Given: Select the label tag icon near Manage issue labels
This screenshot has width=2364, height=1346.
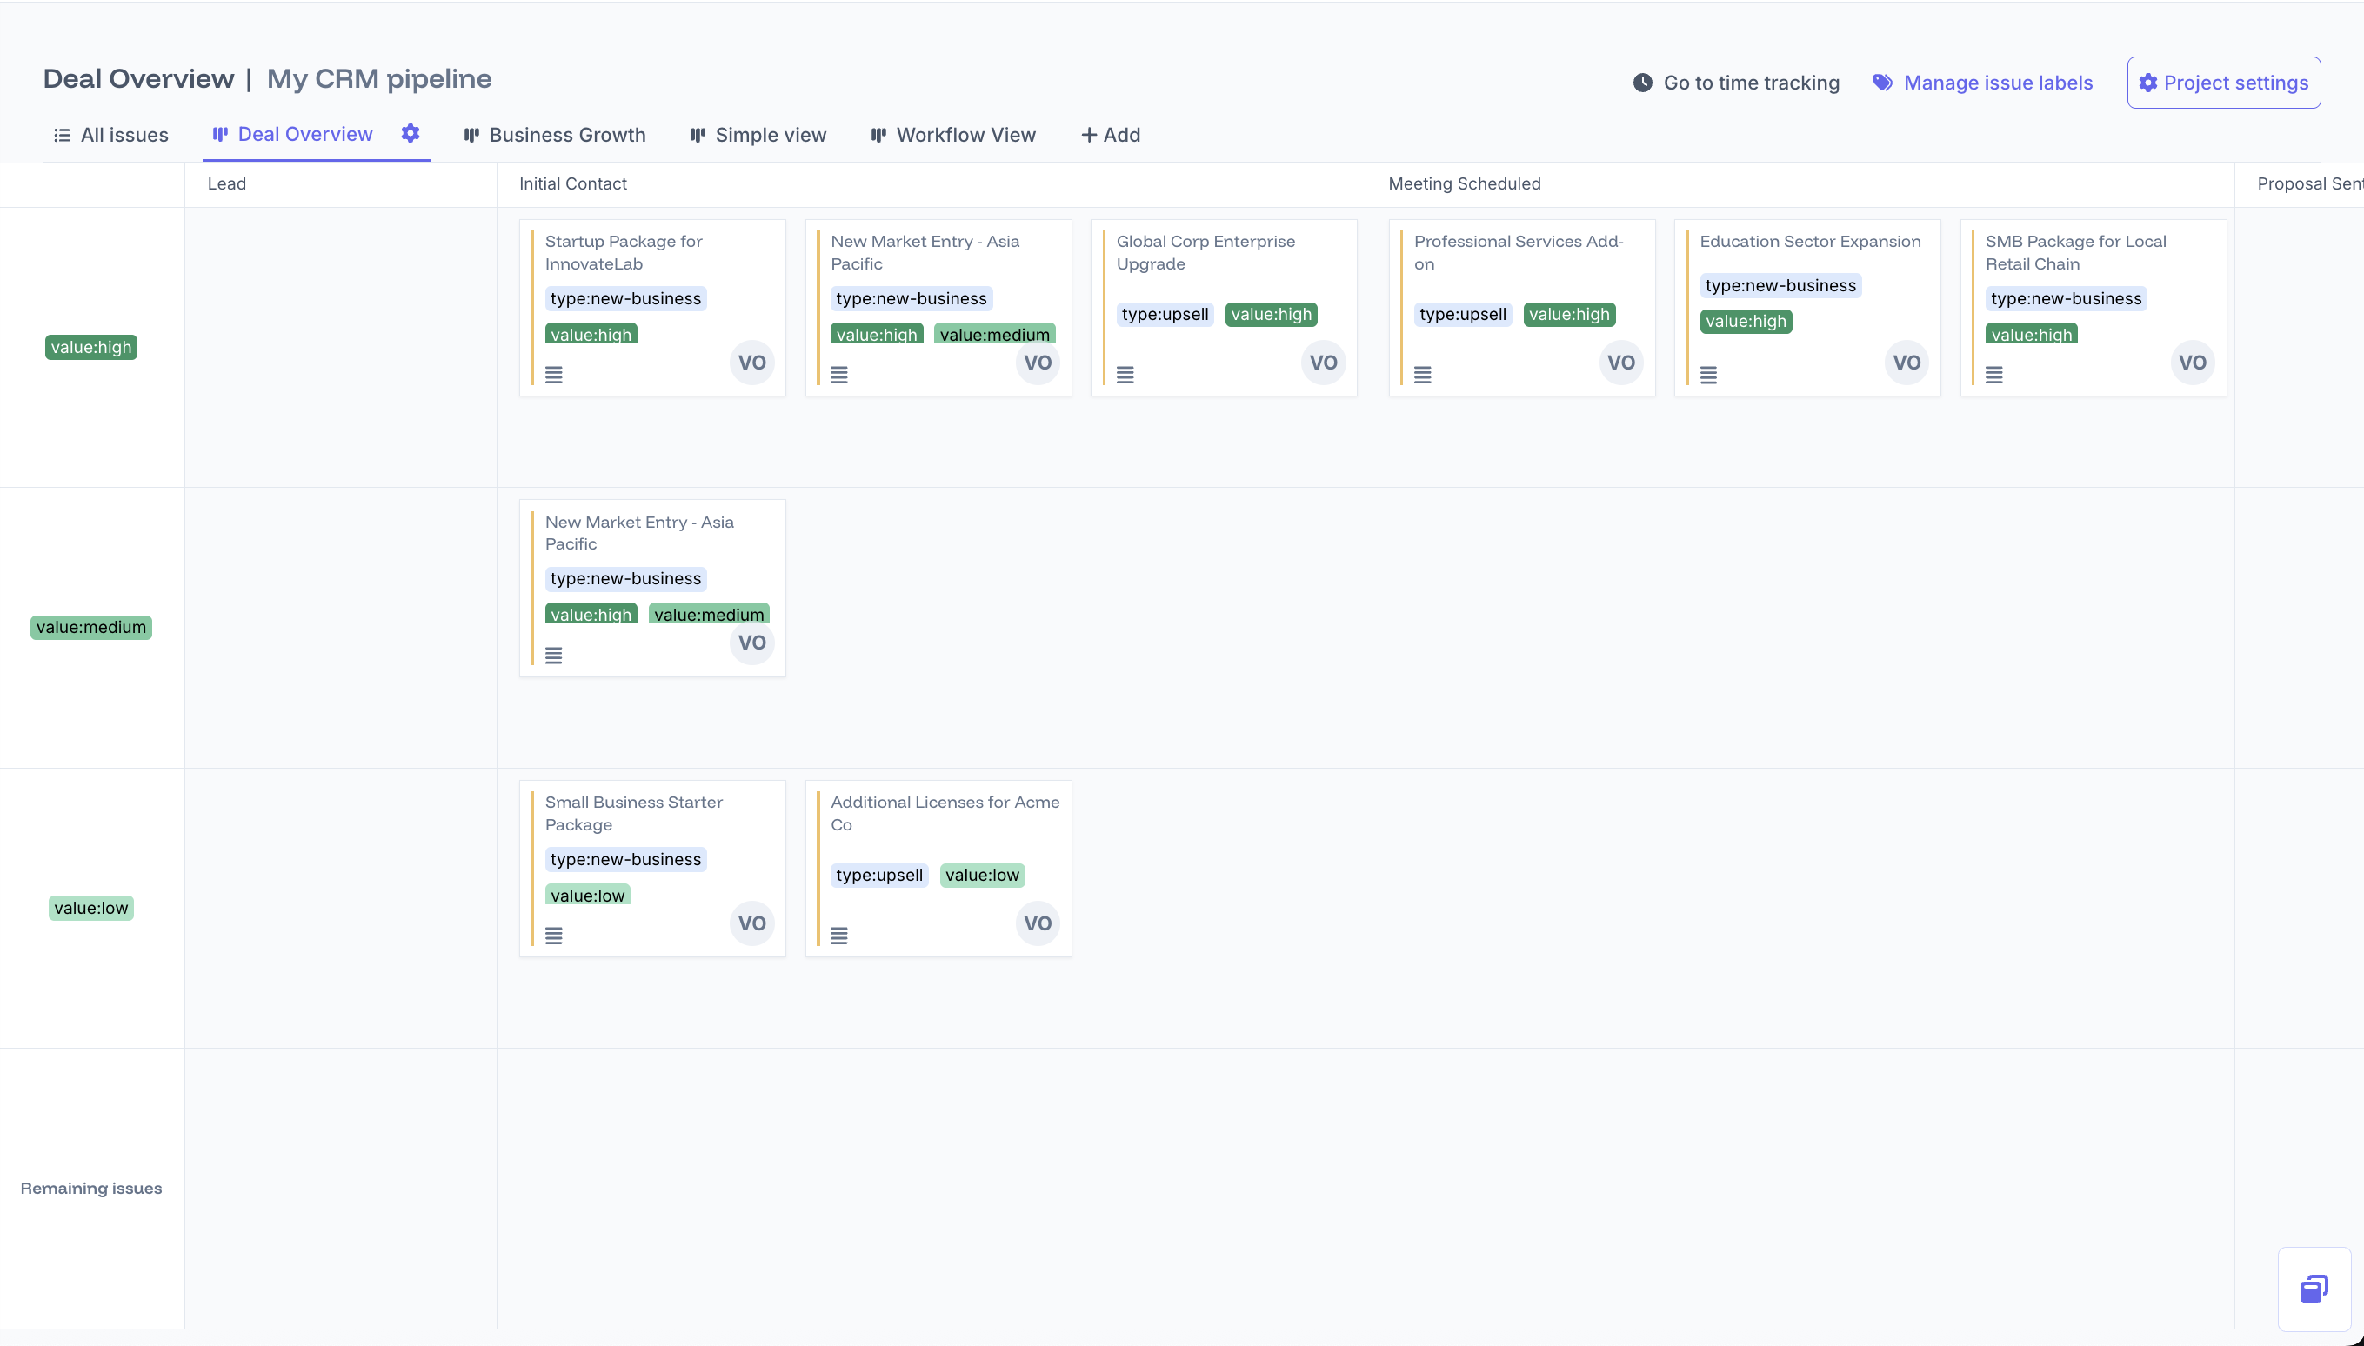Looking at the screenshot, I should [1881, 82].
